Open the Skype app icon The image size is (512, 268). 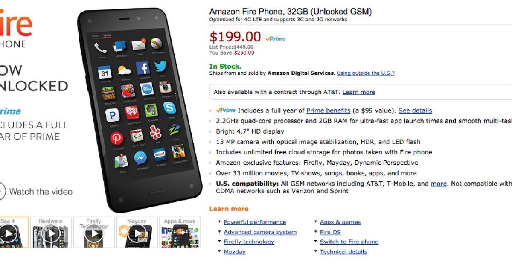click(x=169, y=108)
